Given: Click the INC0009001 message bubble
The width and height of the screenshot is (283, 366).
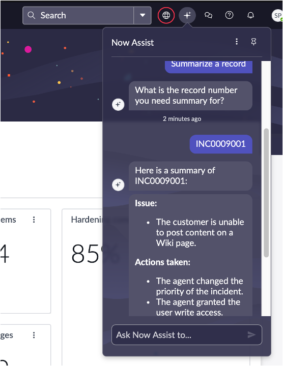Looking at the screenshot, I should 221,144.
